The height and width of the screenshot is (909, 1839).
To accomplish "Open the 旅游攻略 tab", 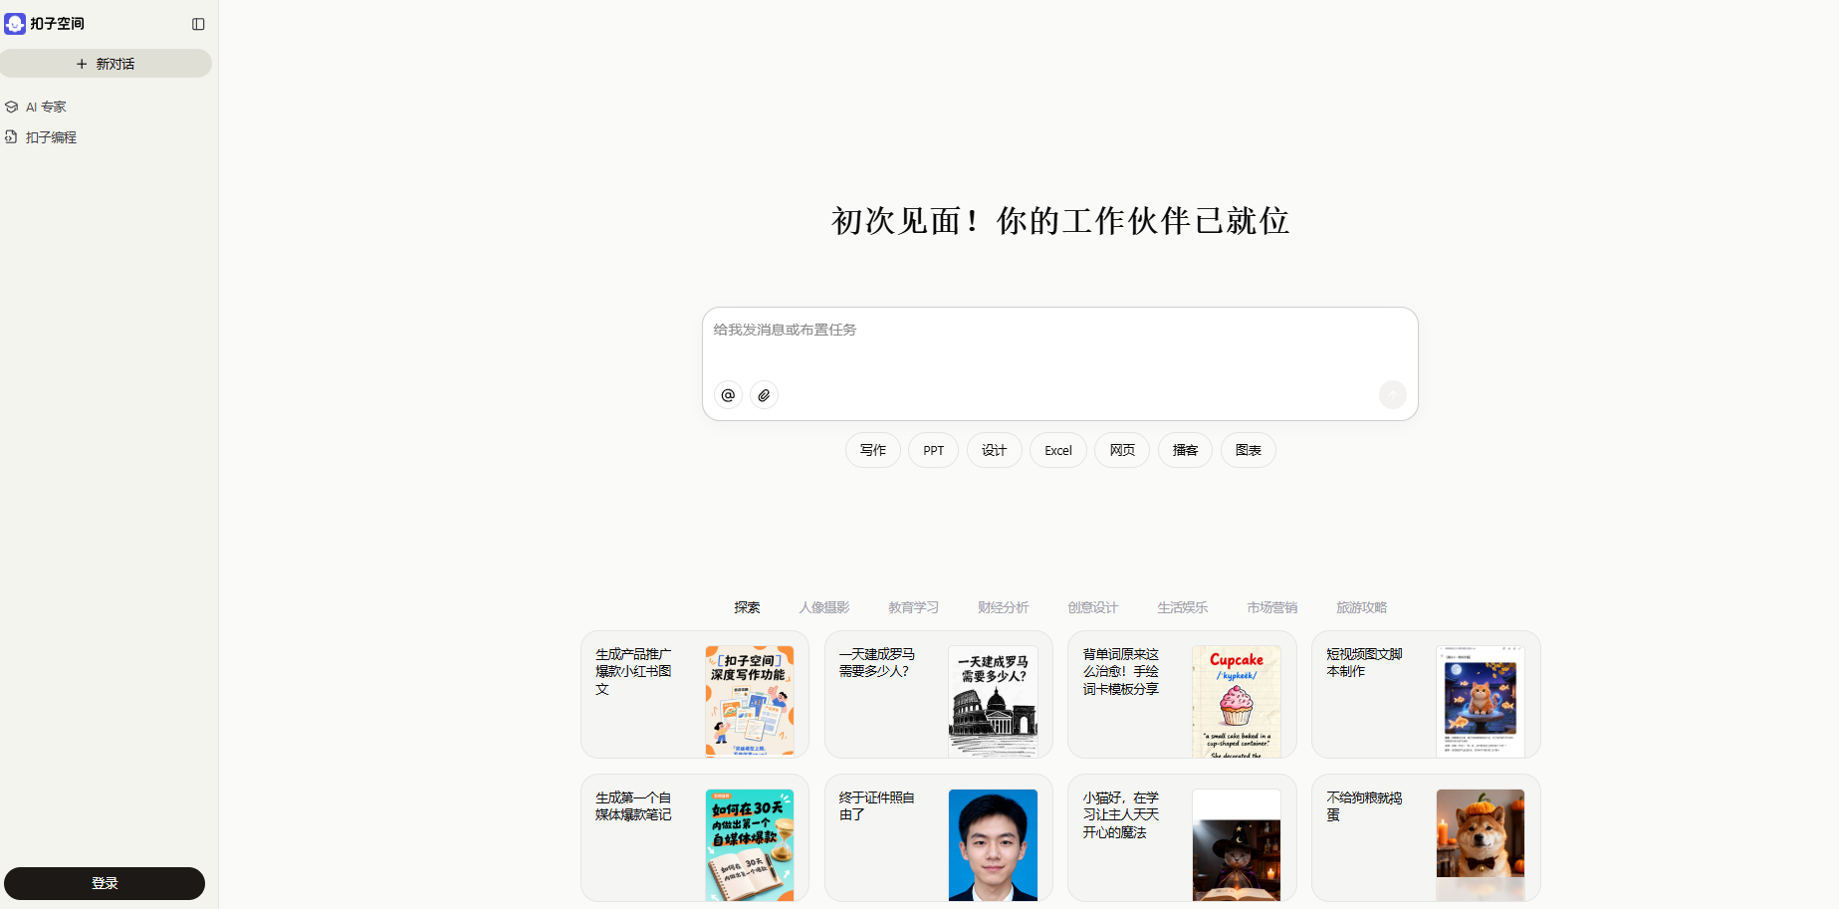I will coord(1361,607).
